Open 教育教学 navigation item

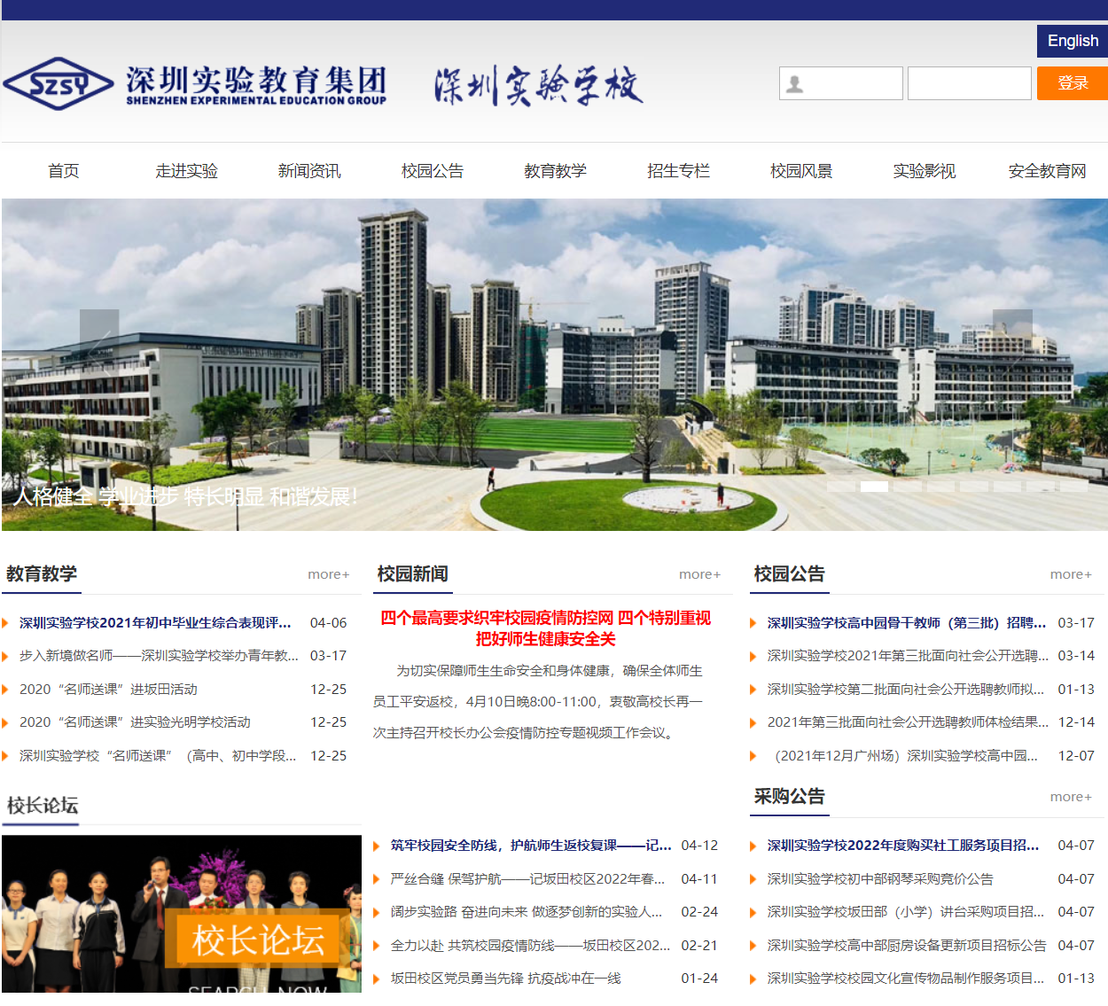coord(556,171)
